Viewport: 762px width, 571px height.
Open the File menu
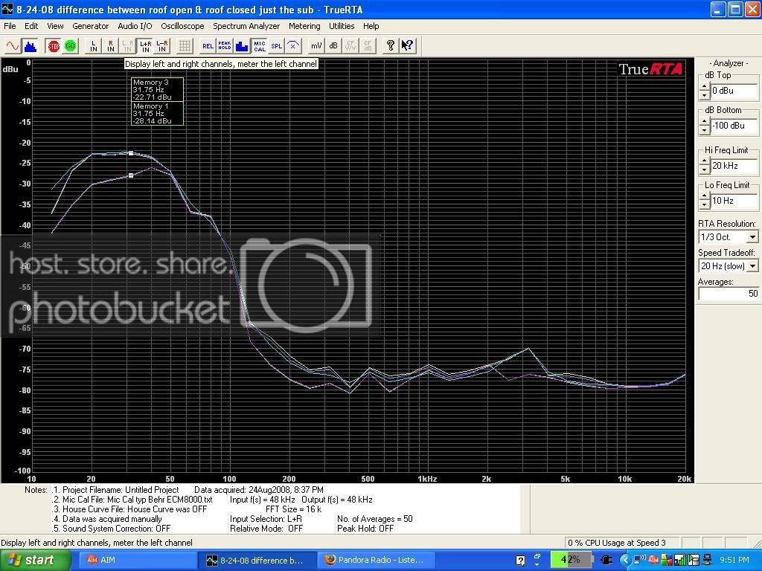pos(10,26)
